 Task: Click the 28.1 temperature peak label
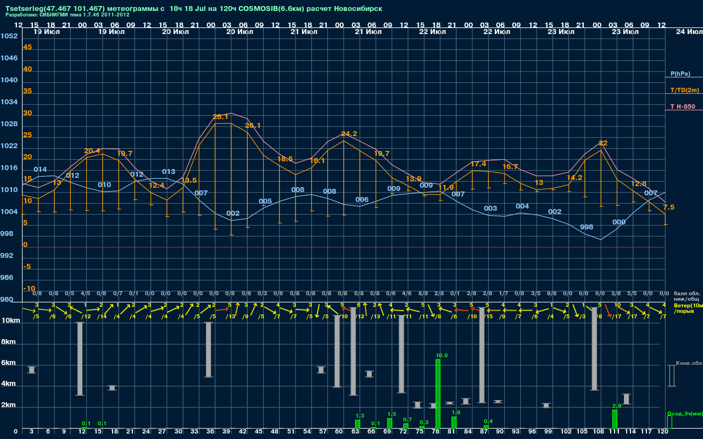pyautogui.click(x=220, y=117)
